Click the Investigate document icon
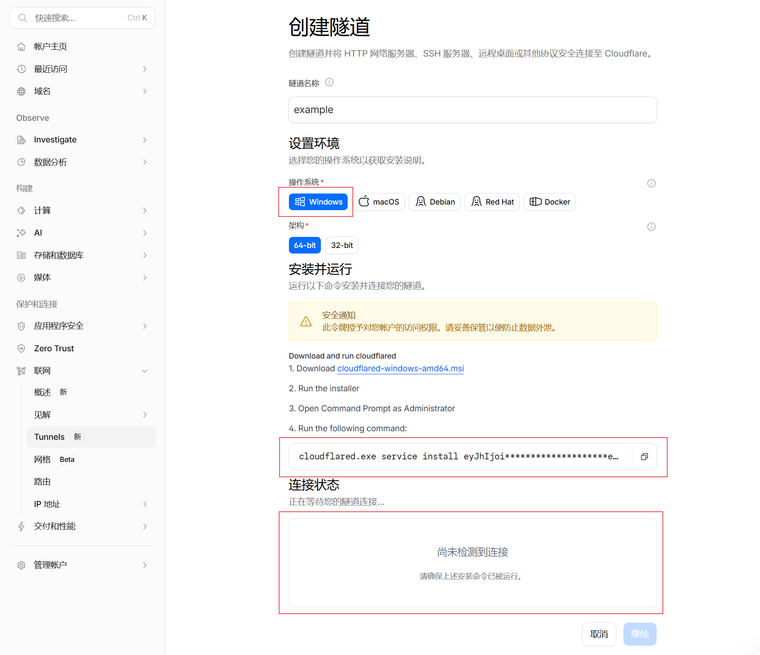 [21, 140]
